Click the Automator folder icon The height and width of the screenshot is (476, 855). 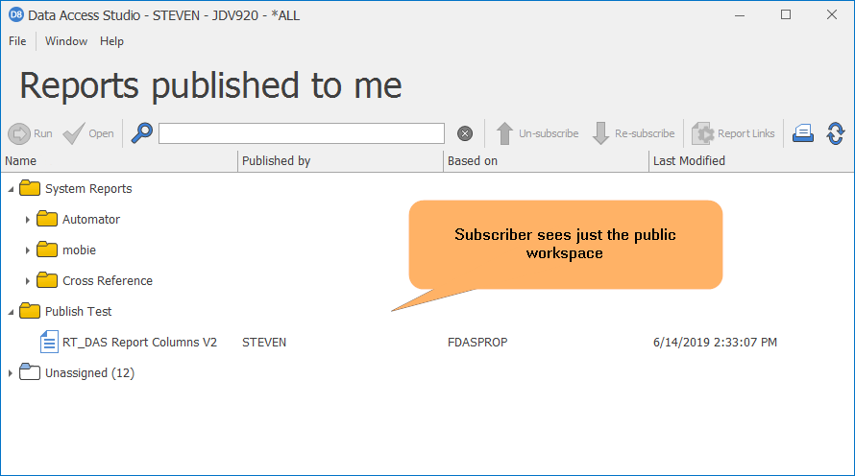point(47,219)
